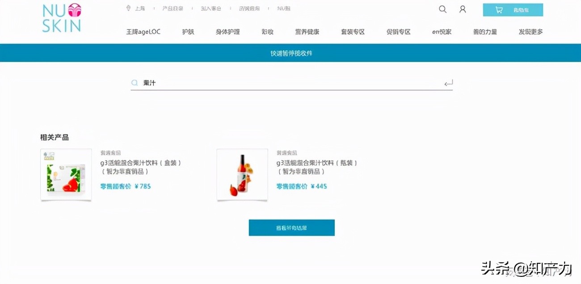581x284 pixels.
Task: Open the on悦家 dropdown in the navbar
Action: pyautogui.click(x=441, y=31)
